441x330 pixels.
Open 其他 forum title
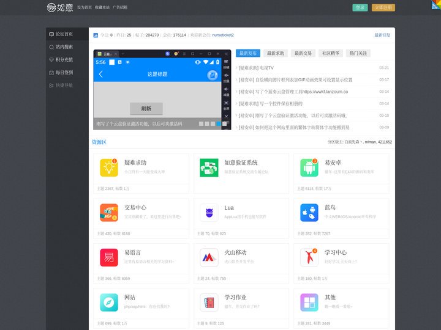(330, 297)
